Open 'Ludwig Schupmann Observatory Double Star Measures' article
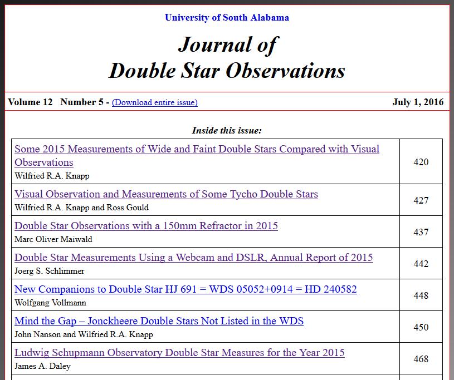 [179, 353]
